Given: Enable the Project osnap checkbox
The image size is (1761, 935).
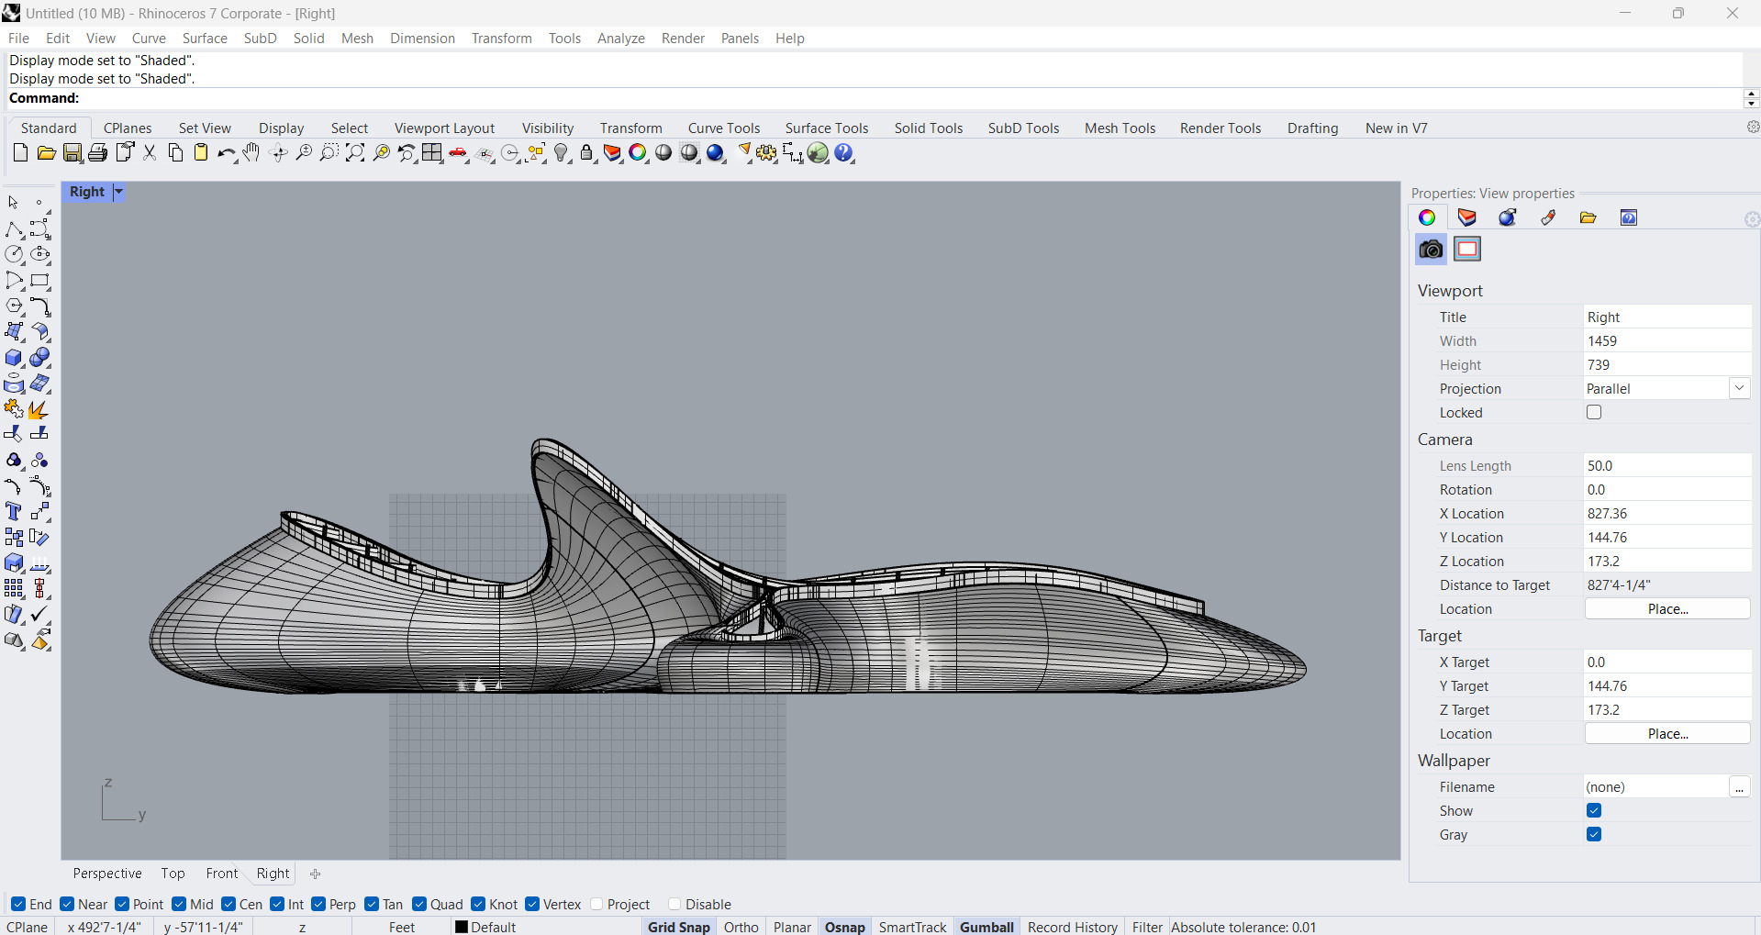Looking at the screenshot, I should coord(596,905).
